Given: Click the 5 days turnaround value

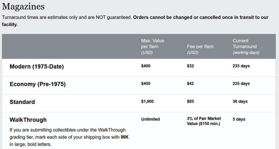Looking at the screenshot, I should 239,119.
